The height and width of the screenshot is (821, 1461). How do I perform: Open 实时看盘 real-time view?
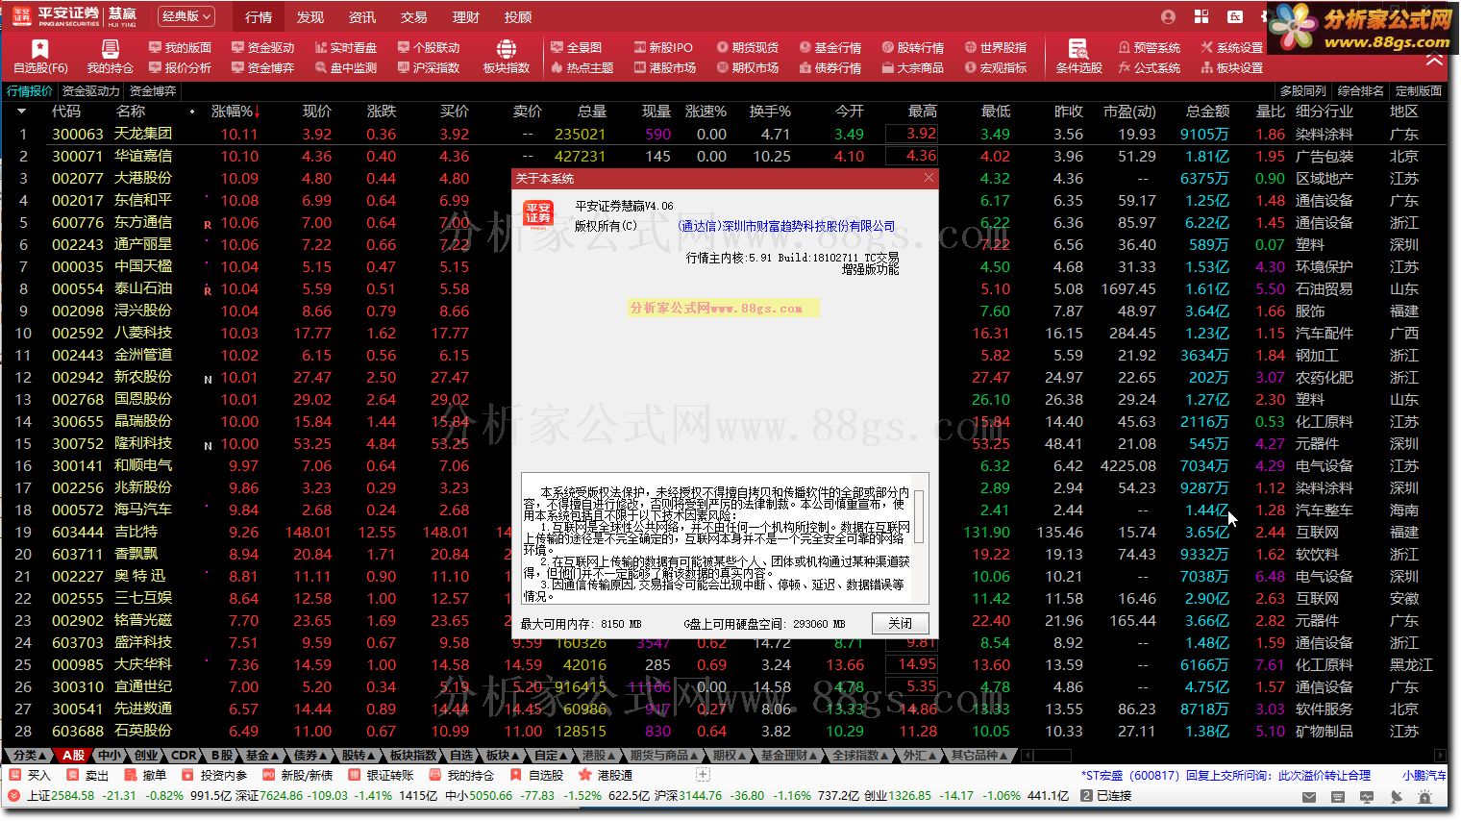click(x=345, y=47)
